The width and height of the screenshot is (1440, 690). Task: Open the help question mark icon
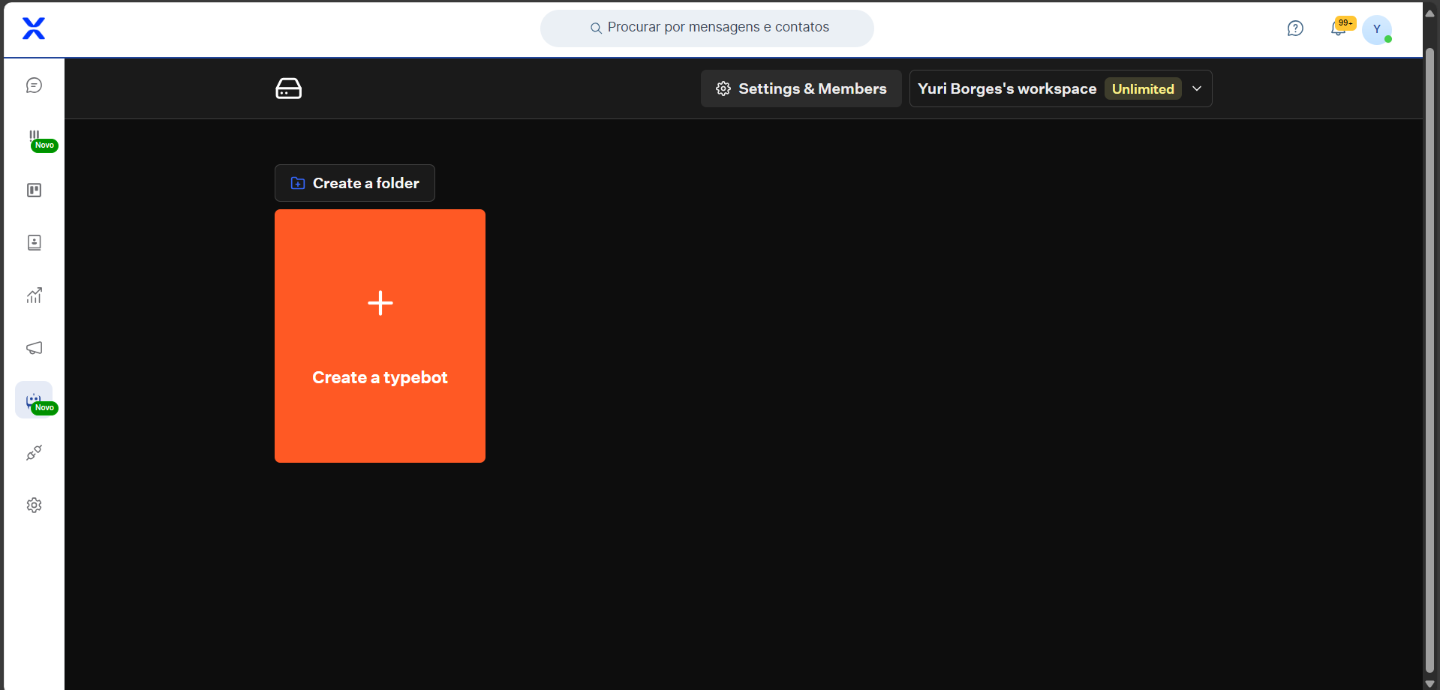point(1295,28)
